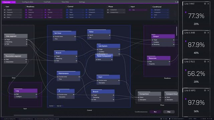The height and width of the screenshot is (120, 214).
Task: Click the Timer item icon in Control palette
Action: click(67, 10)
